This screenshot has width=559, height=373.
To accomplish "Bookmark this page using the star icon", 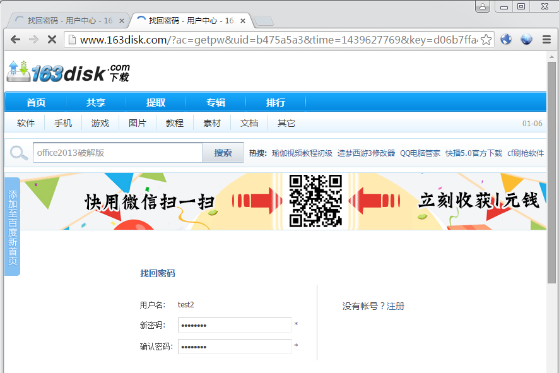I will click(486, 39).
